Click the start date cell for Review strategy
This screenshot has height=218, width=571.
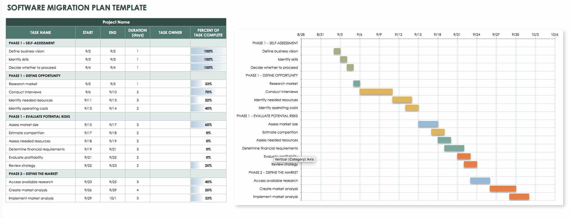pos(88,166)
